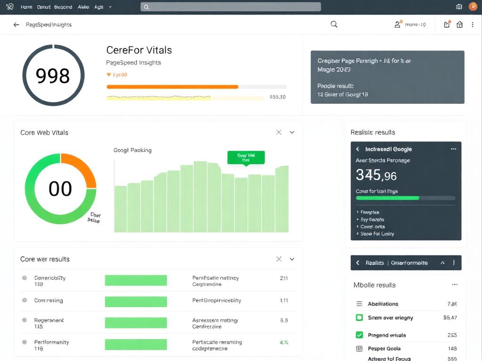482x361 pixels.
Task: Click the search icon in page header
Action: (x=334, y=24)
